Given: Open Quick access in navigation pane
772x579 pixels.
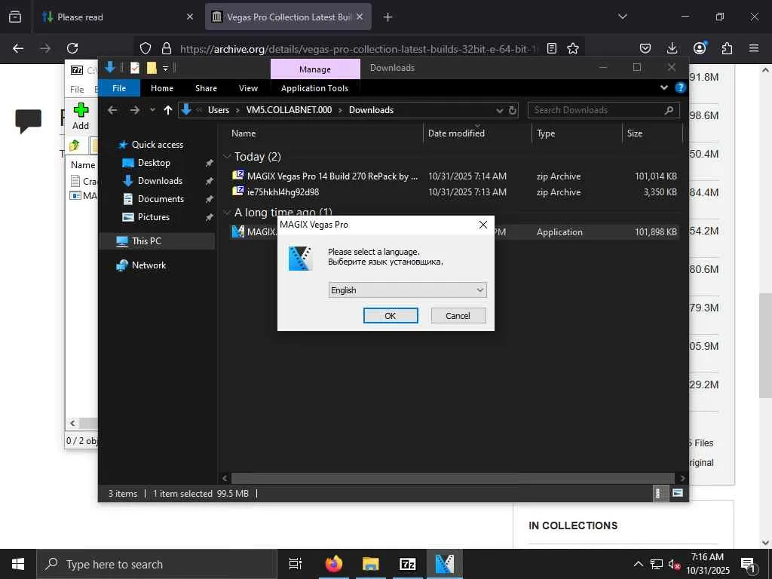Looking at the screenshot, I should [157, 144].
